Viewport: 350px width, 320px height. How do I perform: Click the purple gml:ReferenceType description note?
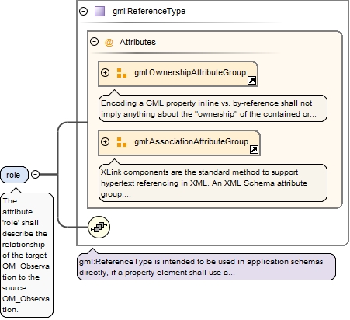pyautogui.click(x=206, y=266)
